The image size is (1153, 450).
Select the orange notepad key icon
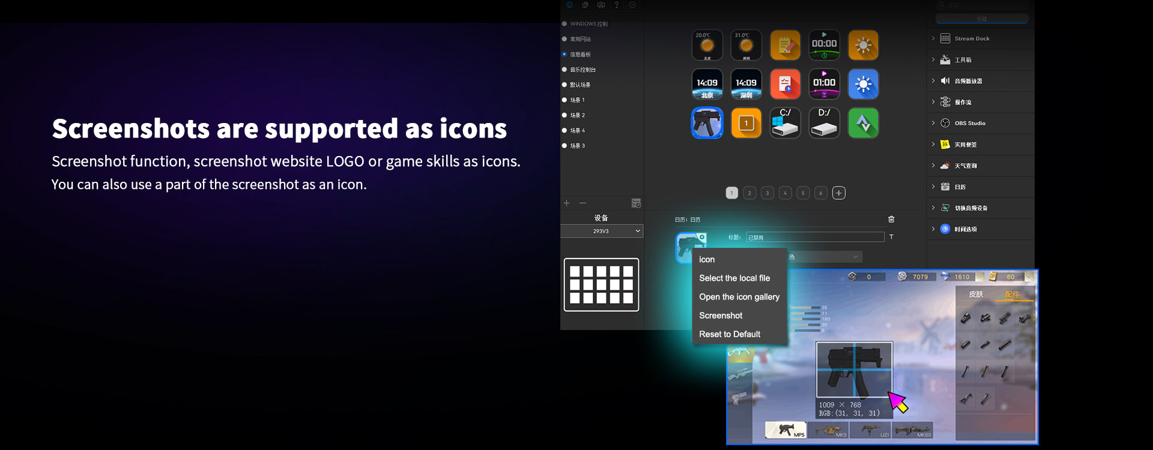pos(785,45)
